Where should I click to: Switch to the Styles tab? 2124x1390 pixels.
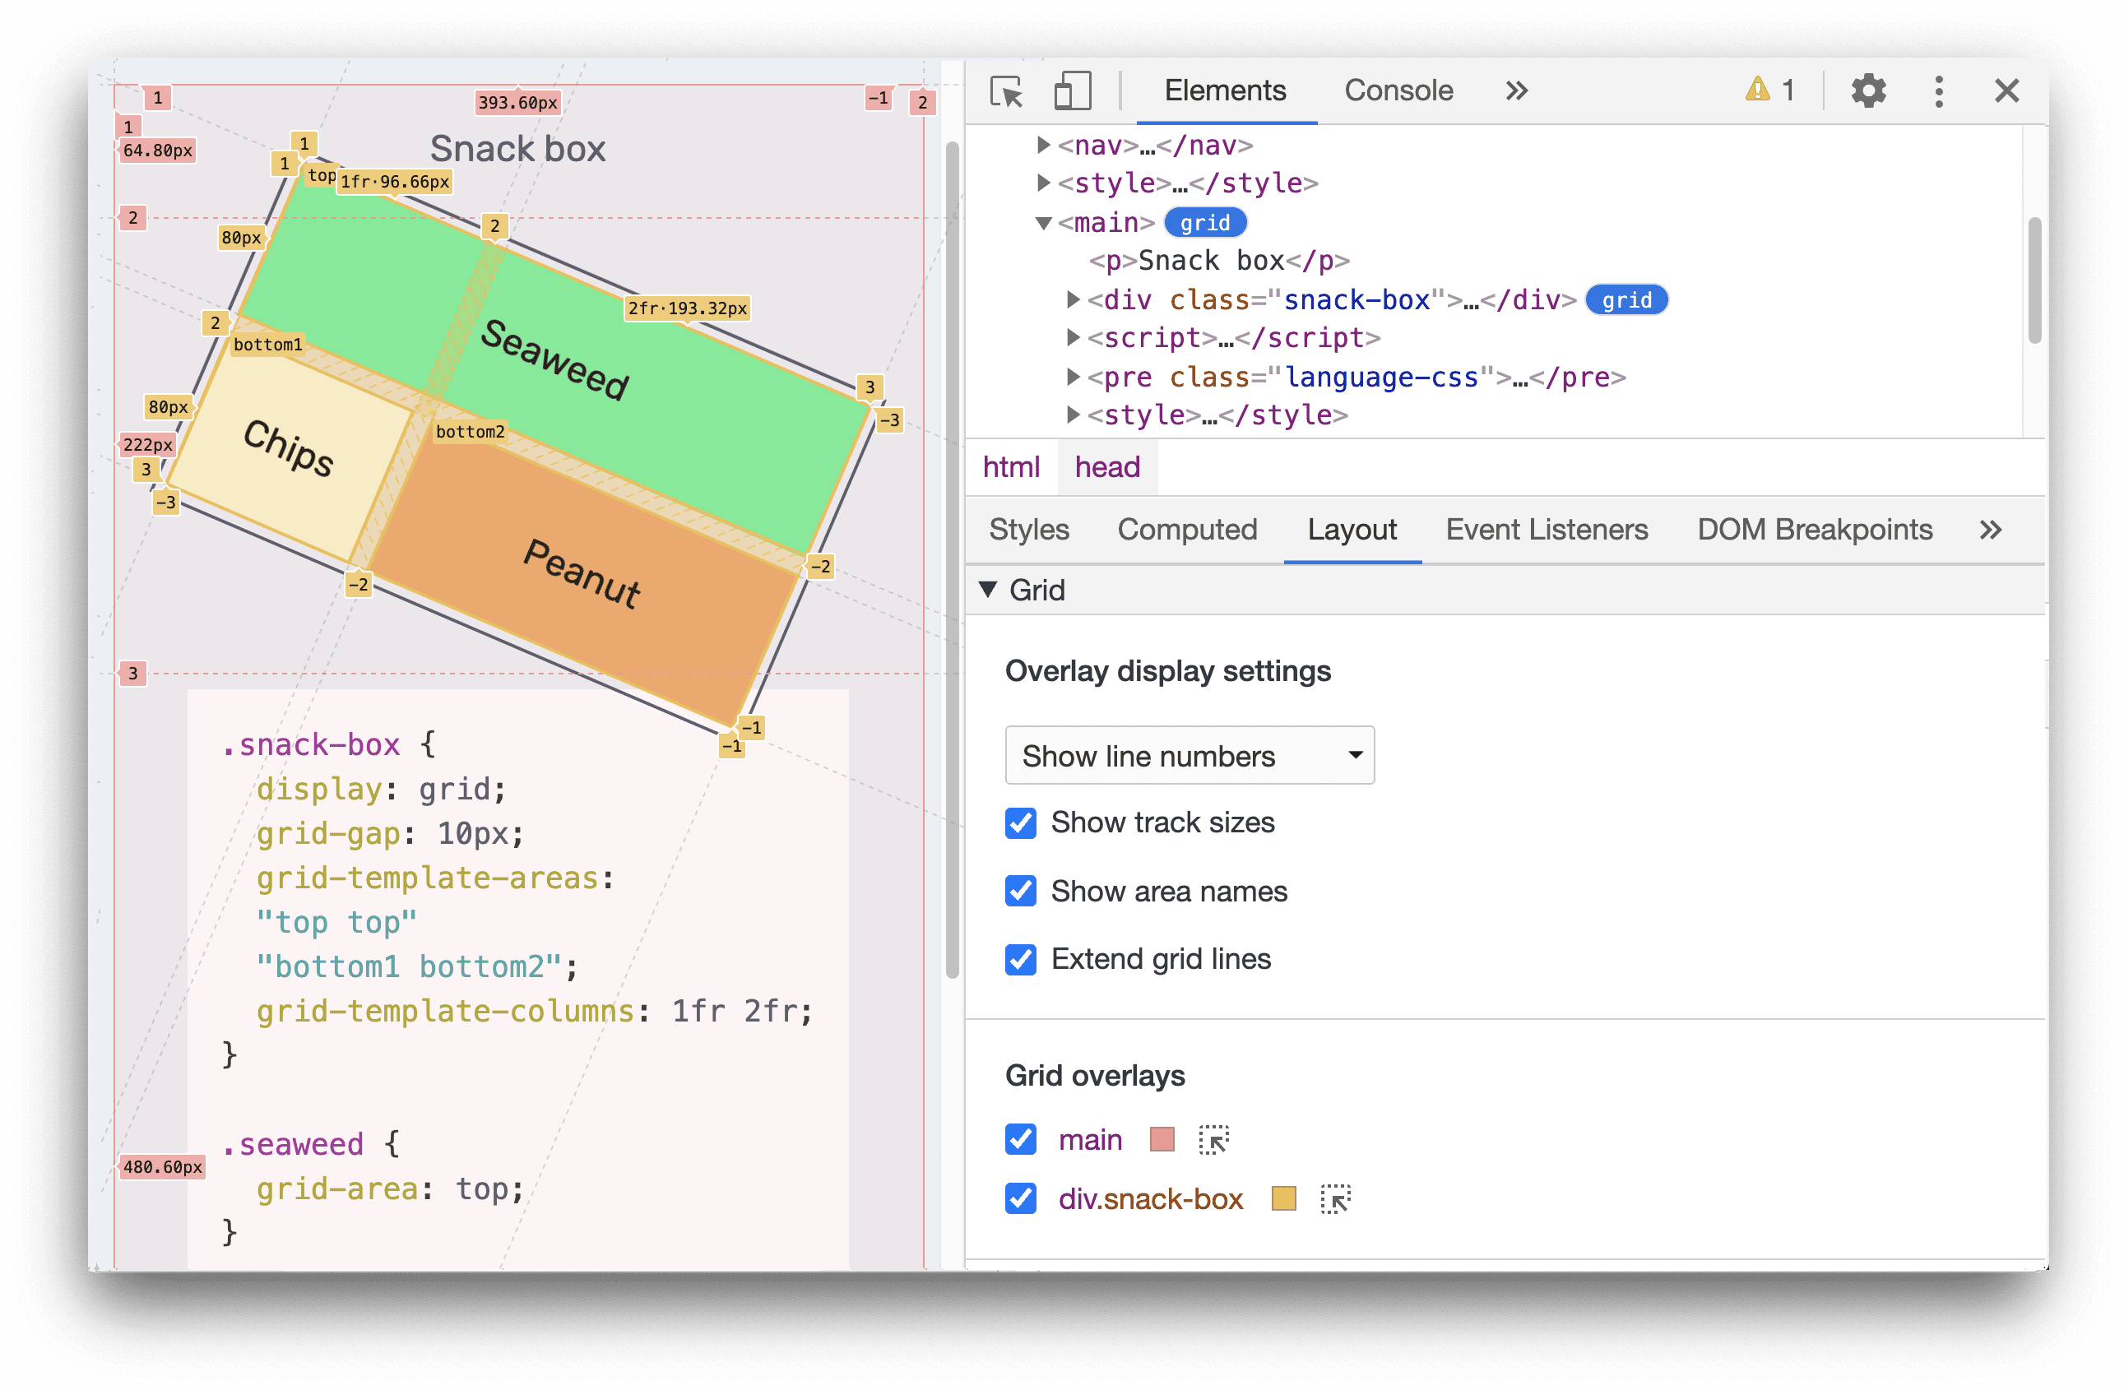(x=1027, y=531)
